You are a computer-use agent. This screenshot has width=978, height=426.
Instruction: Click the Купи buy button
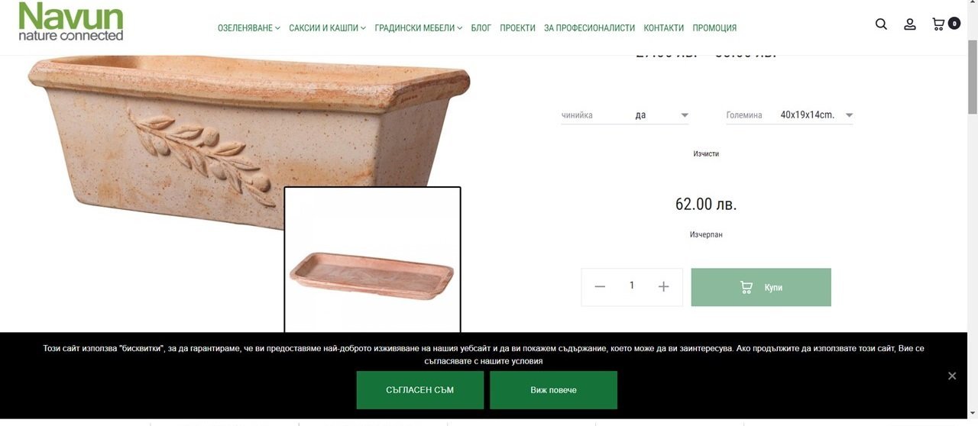[x=761, y=287]
